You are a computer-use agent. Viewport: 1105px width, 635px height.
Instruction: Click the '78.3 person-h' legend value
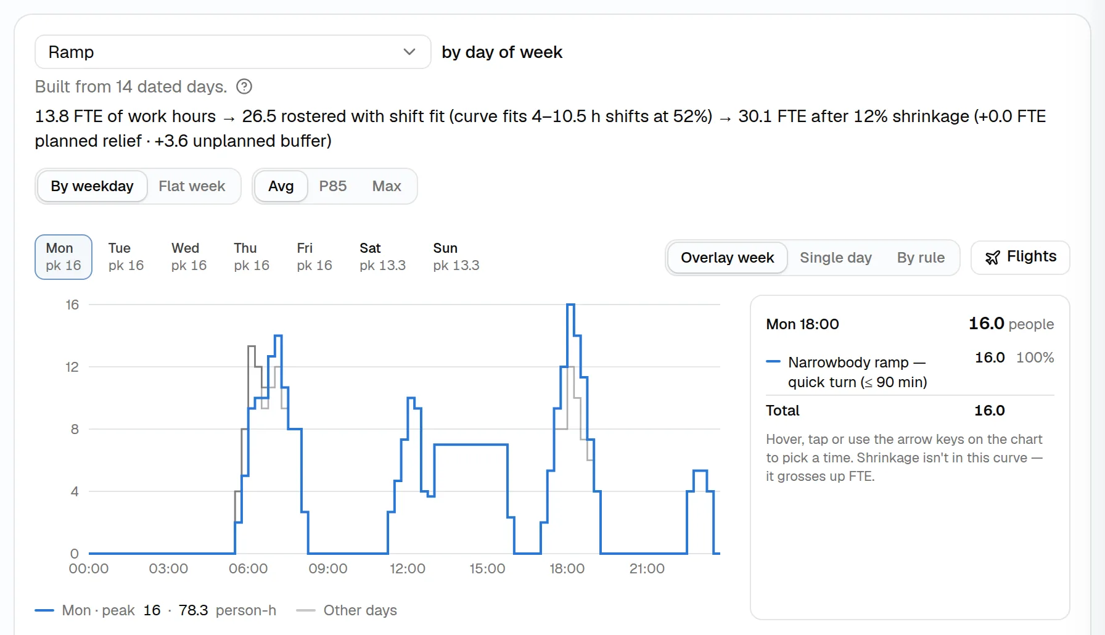pyautogui.click(x=228, y=610)
